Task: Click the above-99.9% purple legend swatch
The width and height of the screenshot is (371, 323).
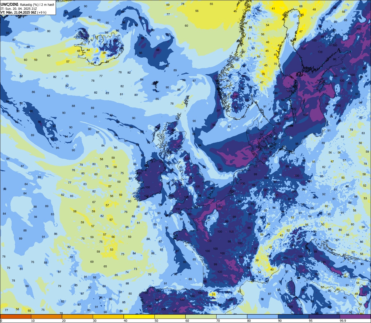Action: 355,317
